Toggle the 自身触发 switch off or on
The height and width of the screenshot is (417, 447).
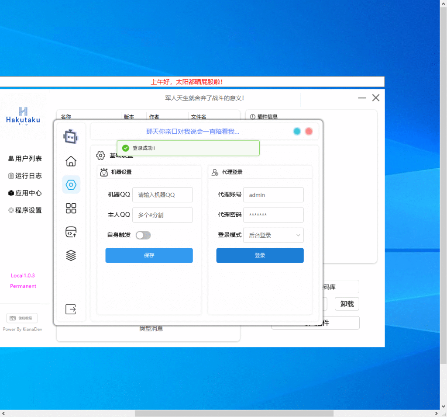point(143,235)
